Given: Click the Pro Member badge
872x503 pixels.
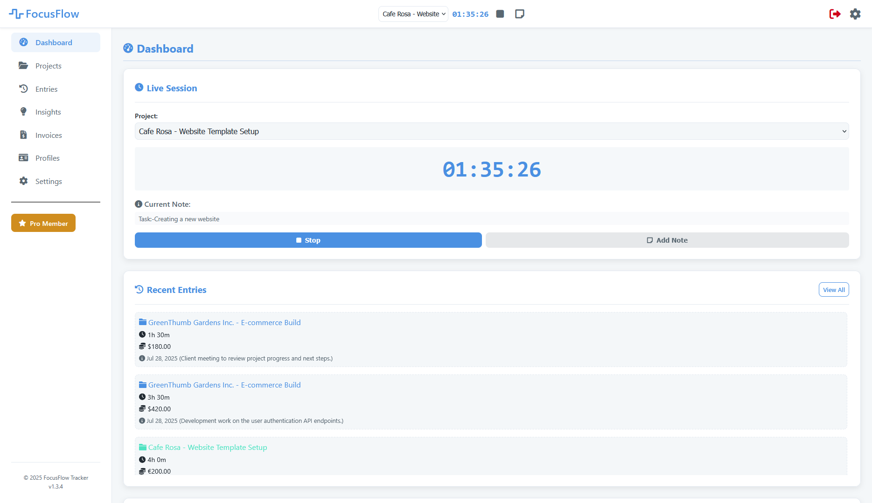Looking at the screenshot, I should click(43, 223).
